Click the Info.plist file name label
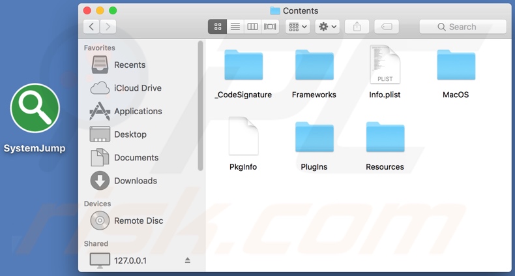515x276 pixels. click(385, 95)
